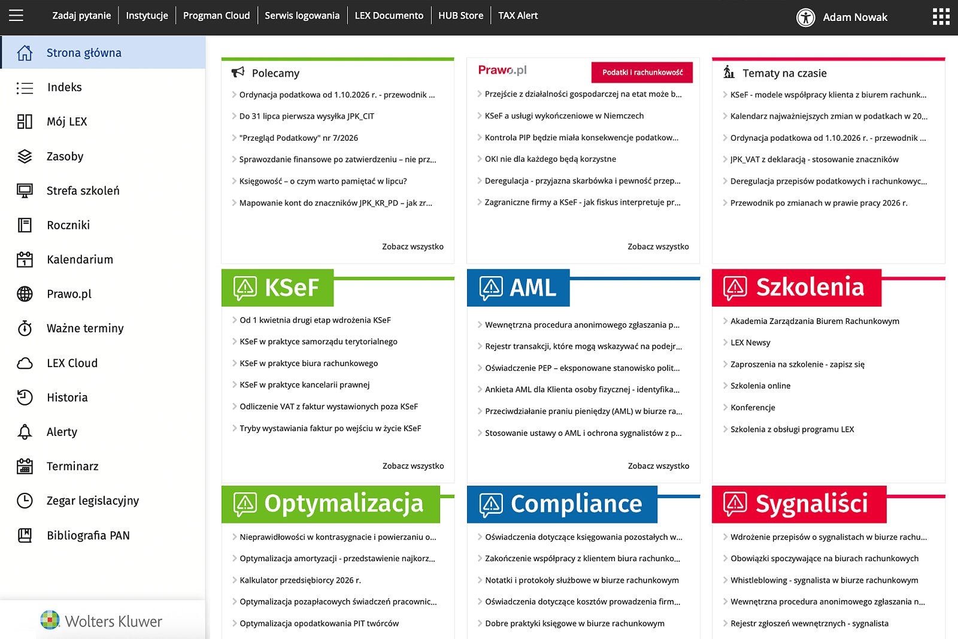Open TAX Alert in the top bar

pos(518,16)
